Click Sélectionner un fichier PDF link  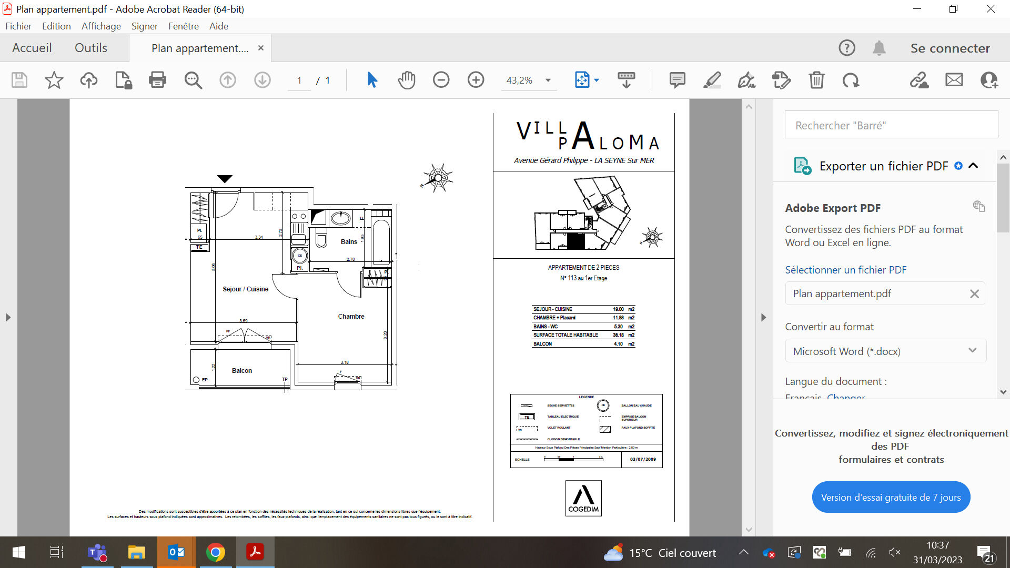pyautogui.click(x=845, y=270)
